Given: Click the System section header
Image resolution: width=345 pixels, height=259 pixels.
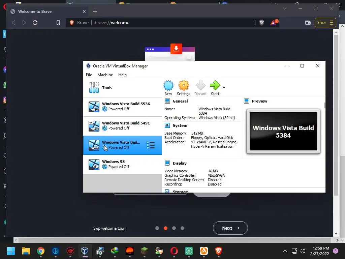Looking at the screenshot, I should (x=180, y=125).
